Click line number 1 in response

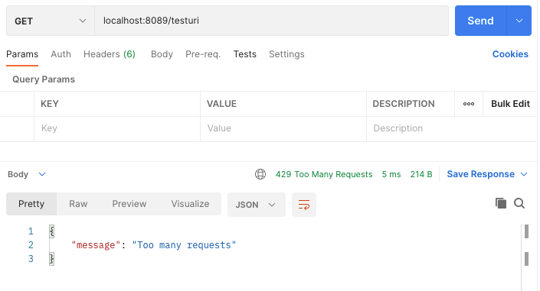coord(31,231)
